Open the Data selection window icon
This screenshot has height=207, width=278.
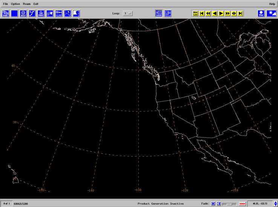(x=6, y=14)
